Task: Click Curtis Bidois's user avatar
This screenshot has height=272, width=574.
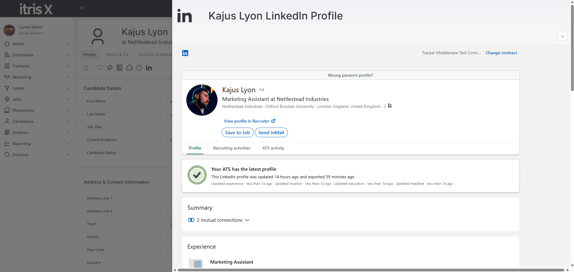Action: (x=9, y=30)
